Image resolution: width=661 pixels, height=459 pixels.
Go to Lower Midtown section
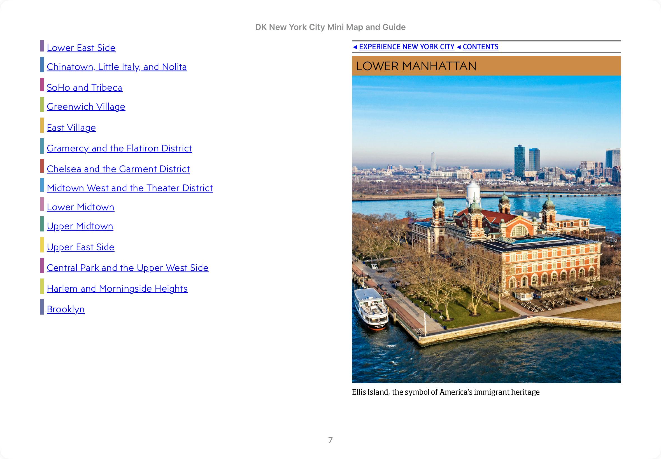[x=80, y=207]
